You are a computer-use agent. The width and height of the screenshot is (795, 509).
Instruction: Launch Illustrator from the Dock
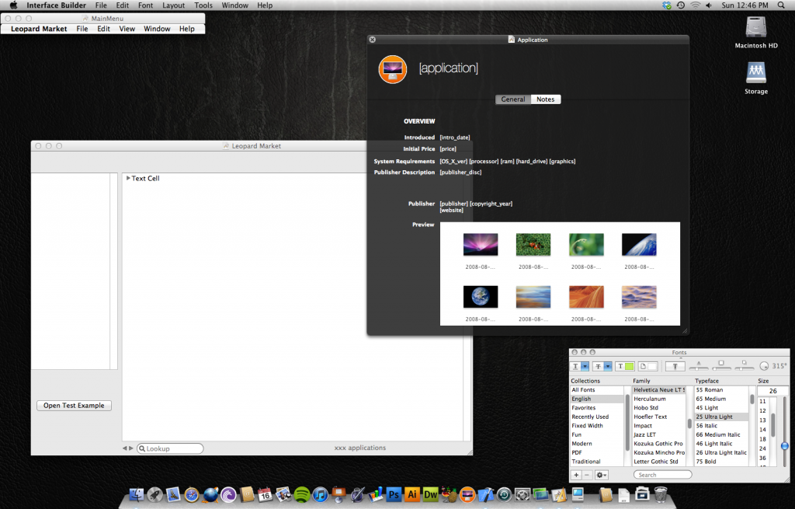[x=412, y=494]
